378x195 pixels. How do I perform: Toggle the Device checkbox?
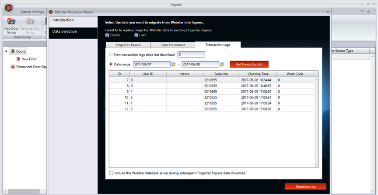tap(107, 35)
